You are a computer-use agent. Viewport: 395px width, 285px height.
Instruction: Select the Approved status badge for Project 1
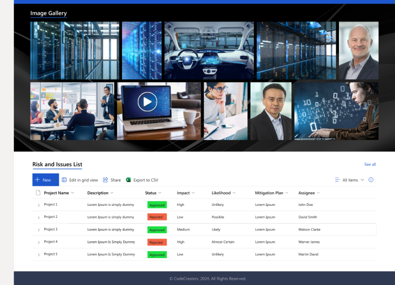(157, 205)
